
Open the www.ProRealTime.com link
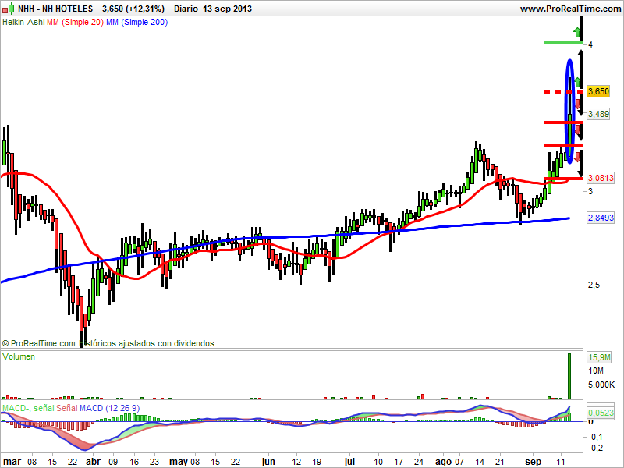coord(570,9)
